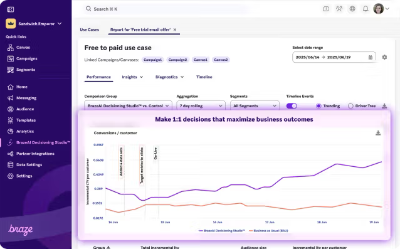Open the All Segments dropdown
Screen dimensions: 400x249
pos(255,106)
